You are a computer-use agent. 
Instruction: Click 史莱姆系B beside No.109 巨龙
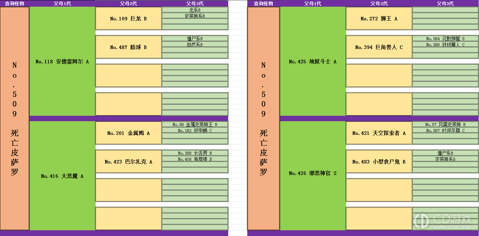point(195,16)
